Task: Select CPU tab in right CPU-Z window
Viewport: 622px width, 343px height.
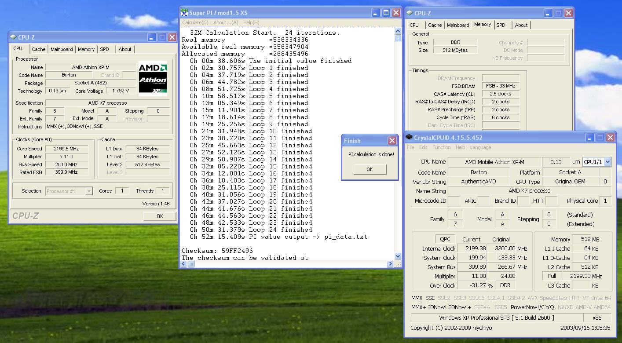Action: click(x=414, y=25)
